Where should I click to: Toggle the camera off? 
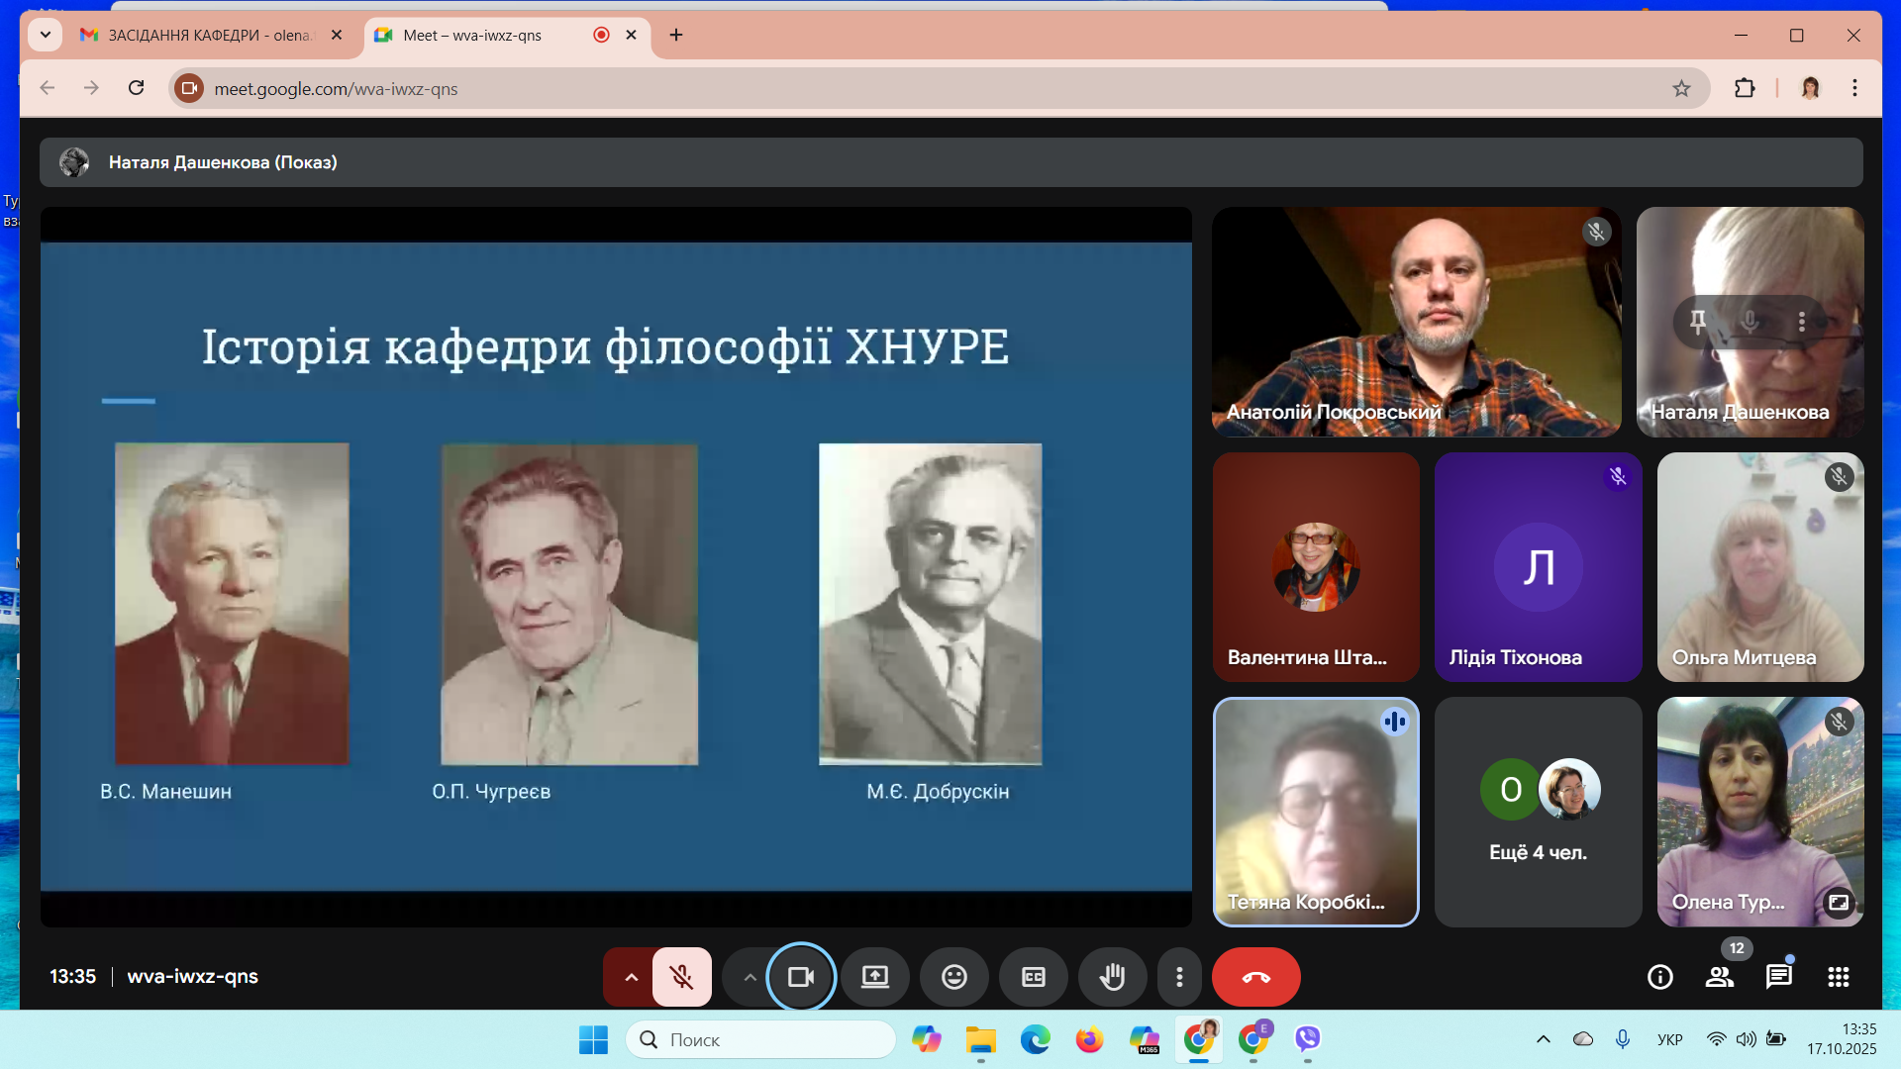(x=800, y=977)
